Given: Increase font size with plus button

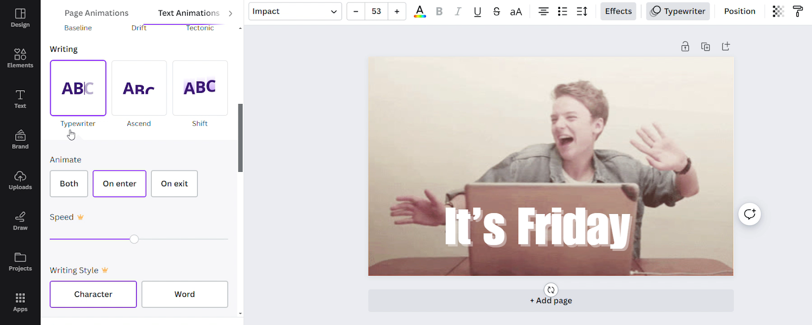Looking at the screenshot, I should (397, 11).
